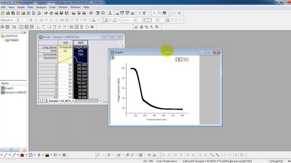Choose the red Column/Bar plot icon
This screenshot has height=163, width=291.
coord(22,155)
